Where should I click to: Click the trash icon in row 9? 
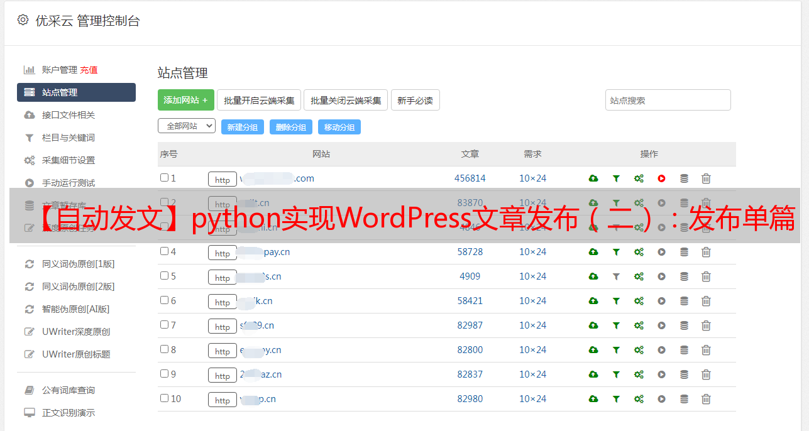click(706, 374)
